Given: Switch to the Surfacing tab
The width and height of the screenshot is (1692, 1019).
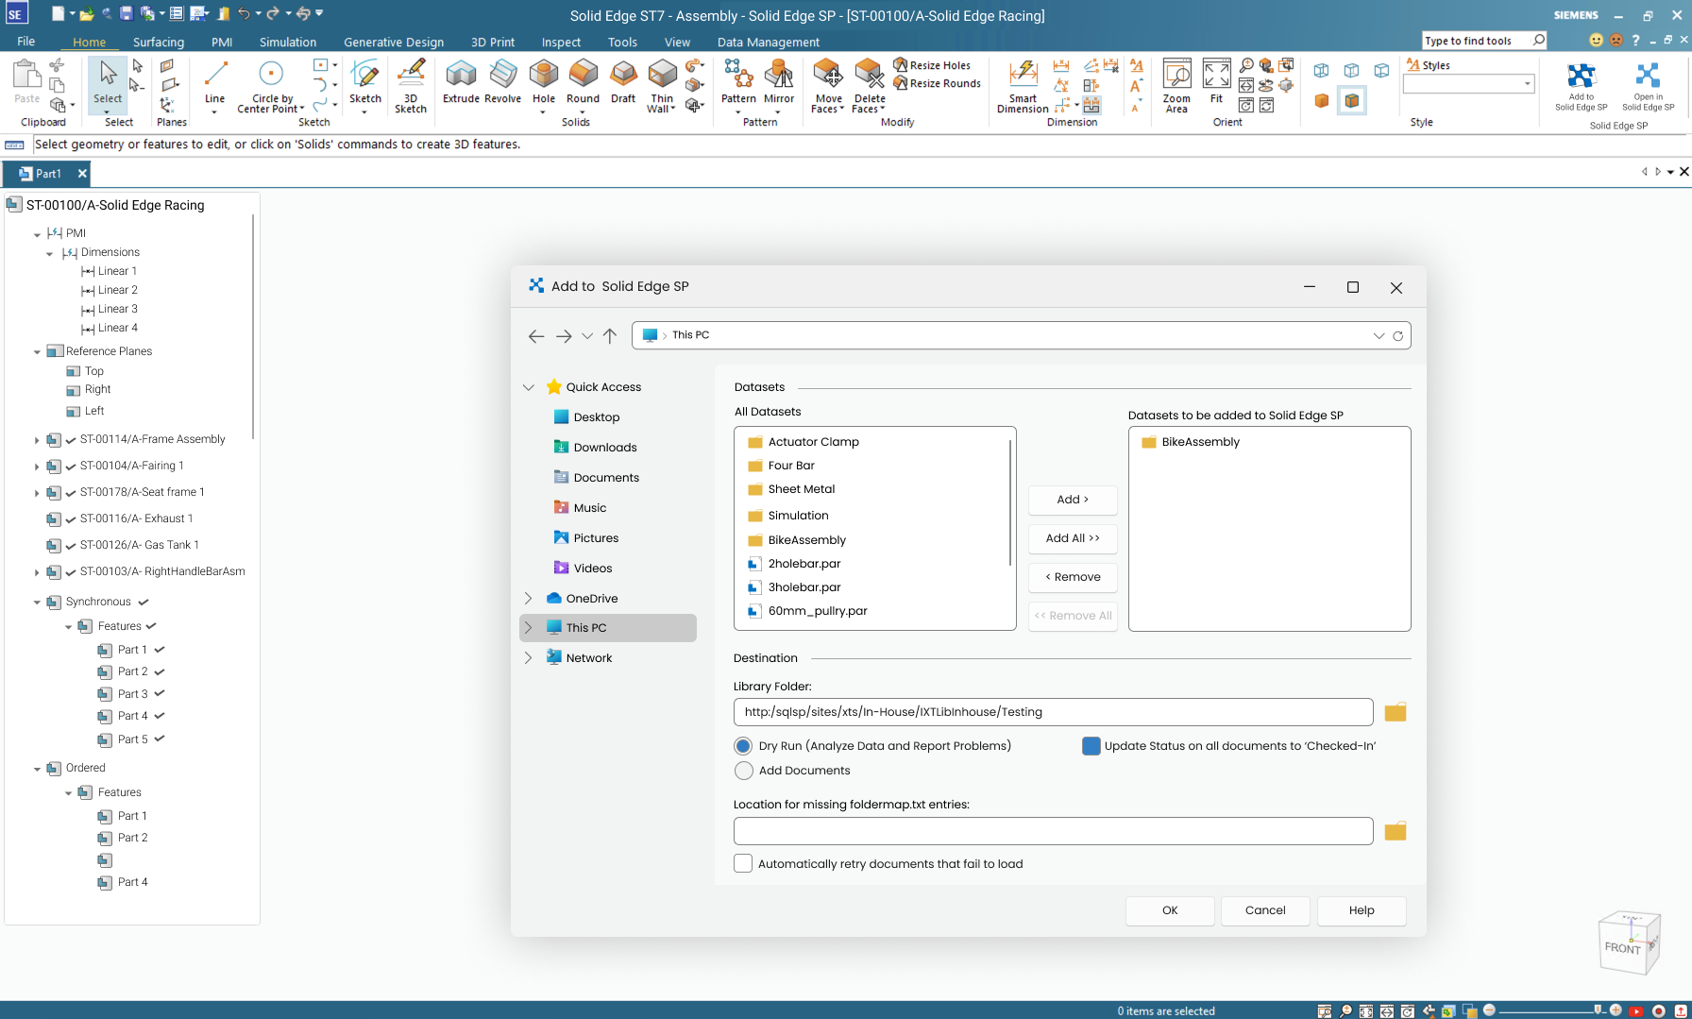Looking at the screenshot, I should tap(159, 42).
